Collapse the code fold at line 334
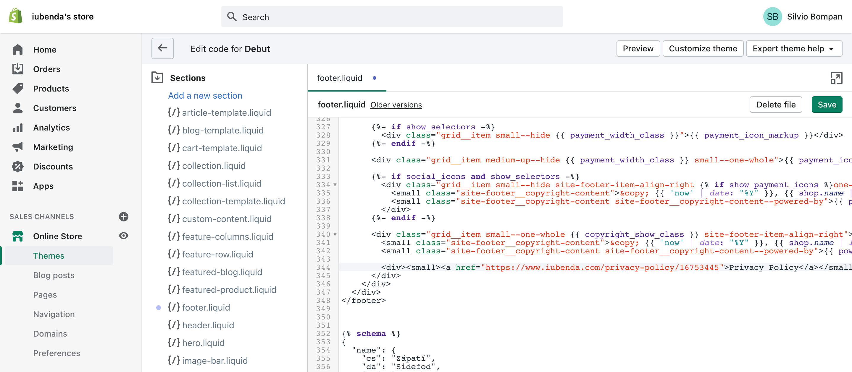Image resolution: width=852 pixels, height=372 pixels. [x=335, y=185]
